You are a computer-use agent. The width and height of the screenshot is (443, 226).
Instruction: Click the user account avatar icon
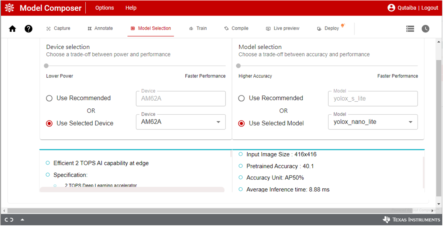(x=391, y=8)
